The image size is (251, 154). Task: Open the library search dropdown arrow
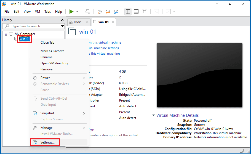tap(62, 26)
